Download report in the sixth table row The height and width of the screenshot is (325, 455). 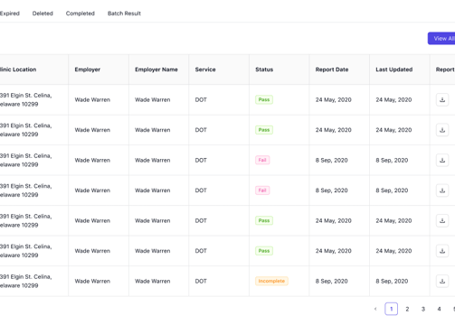tap(442, 251)
